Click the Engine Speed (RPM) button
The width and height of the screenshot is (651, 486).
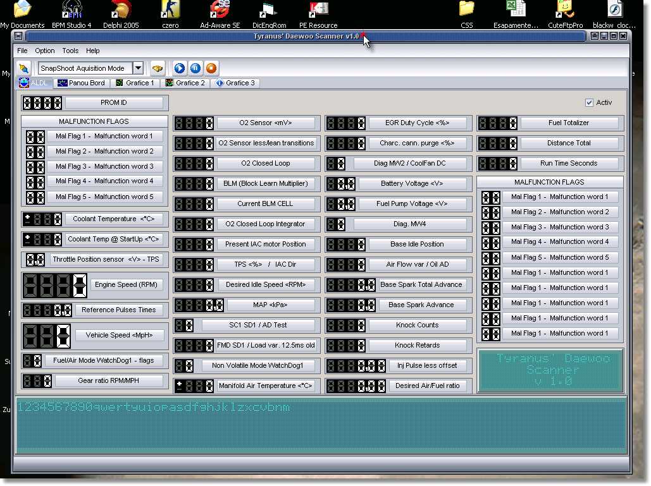(126, 285)
